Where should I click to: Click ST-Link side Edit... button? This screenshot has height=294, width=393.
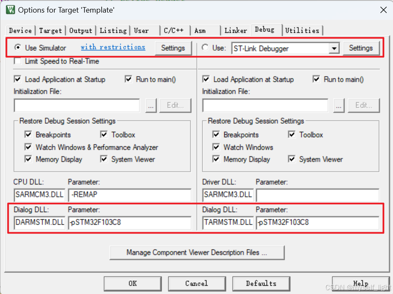click(364, 106)
